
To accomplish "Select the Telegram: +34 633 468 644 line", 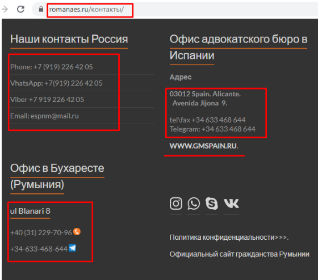I will click(x=212, y=129).
